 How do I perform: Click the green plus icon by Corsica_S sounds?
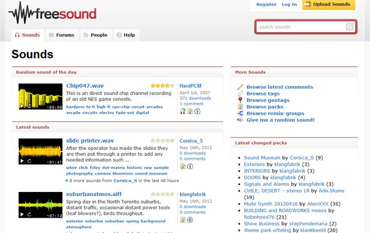point(67,180)
